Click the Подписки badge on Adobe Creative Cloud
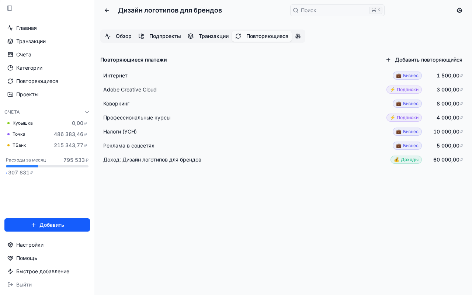The width and height of the screenshot is (472, 295). pos(404,90)
